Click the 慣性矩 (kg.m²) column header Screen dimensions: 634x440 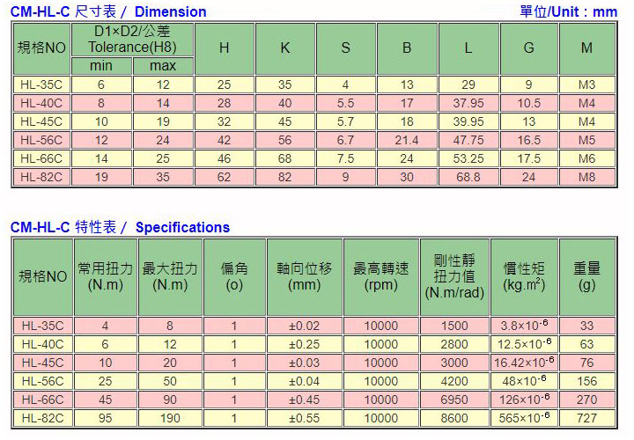pos(527,276)
